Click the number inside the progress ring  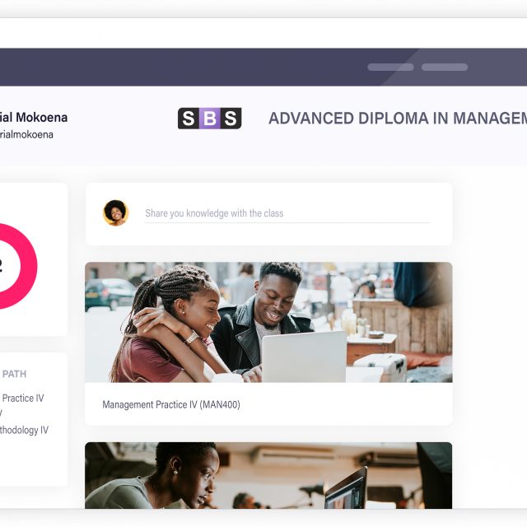click(x=2, y=266)
